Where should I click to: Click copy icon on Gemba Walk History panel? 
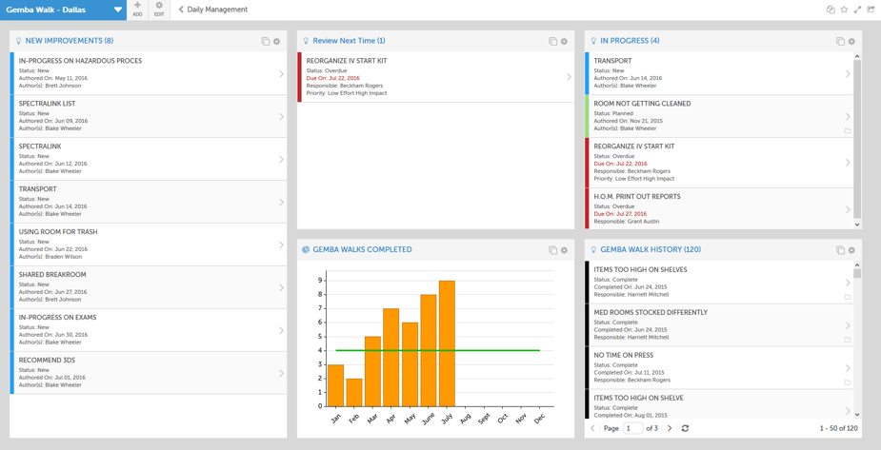tap(841, 249)
